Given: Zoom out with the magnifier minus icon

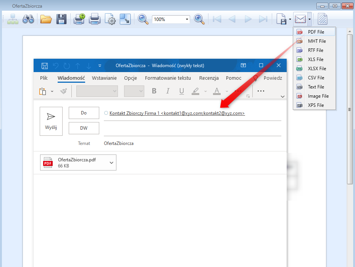Looking at the screenshot, I should pos(143,19).
